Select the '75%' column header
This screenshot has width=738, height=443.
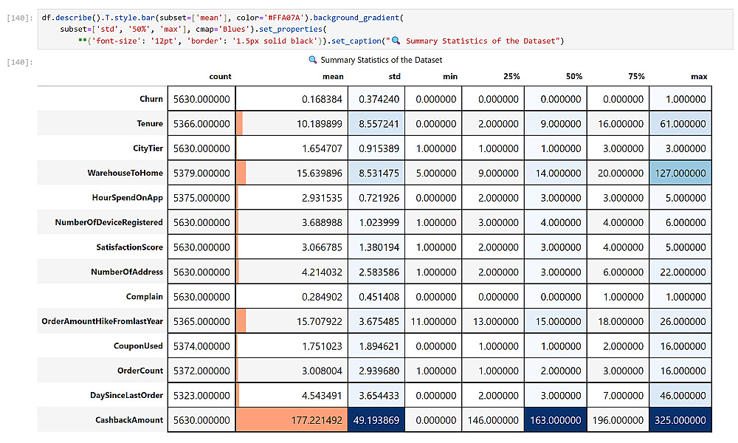click(636, 76)
